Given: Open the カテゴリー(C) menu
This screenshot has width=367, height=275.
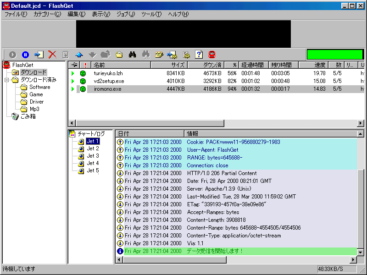Looking at the screenshot, I should tap(47, 14).
